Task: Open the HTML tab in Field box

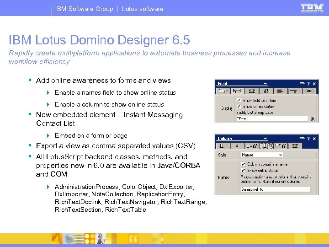Action: pyautogui.click(x=309, y=91)
